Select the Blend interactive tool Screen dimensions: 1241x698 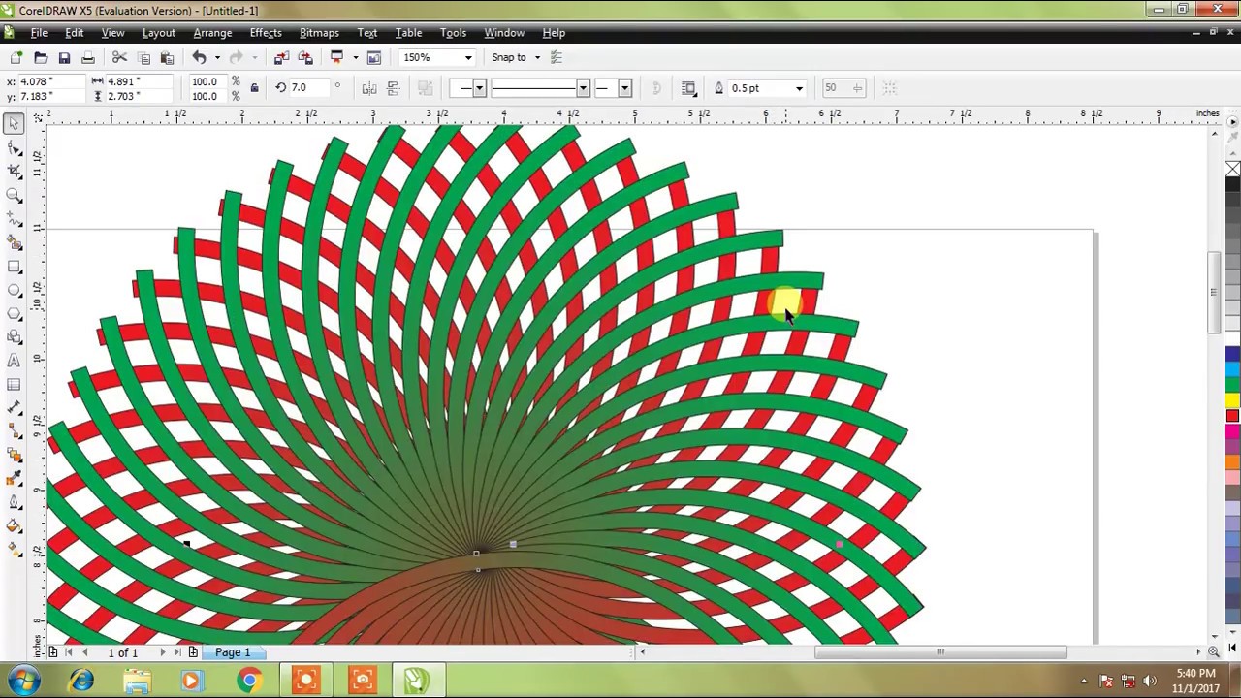point(14,456)
